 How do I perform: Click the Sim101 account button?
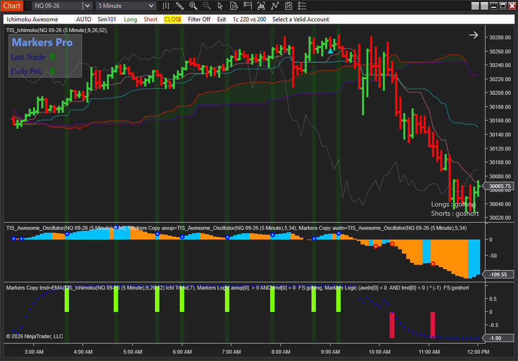107,19
